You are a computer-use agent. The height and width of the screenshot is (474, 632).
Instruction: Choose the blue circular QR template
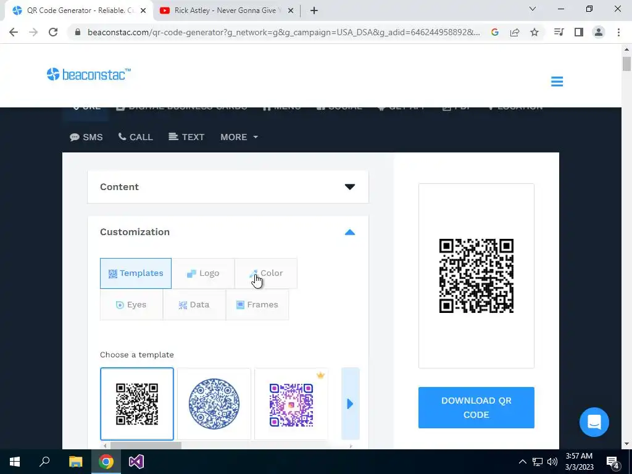[x=214, y=404]
